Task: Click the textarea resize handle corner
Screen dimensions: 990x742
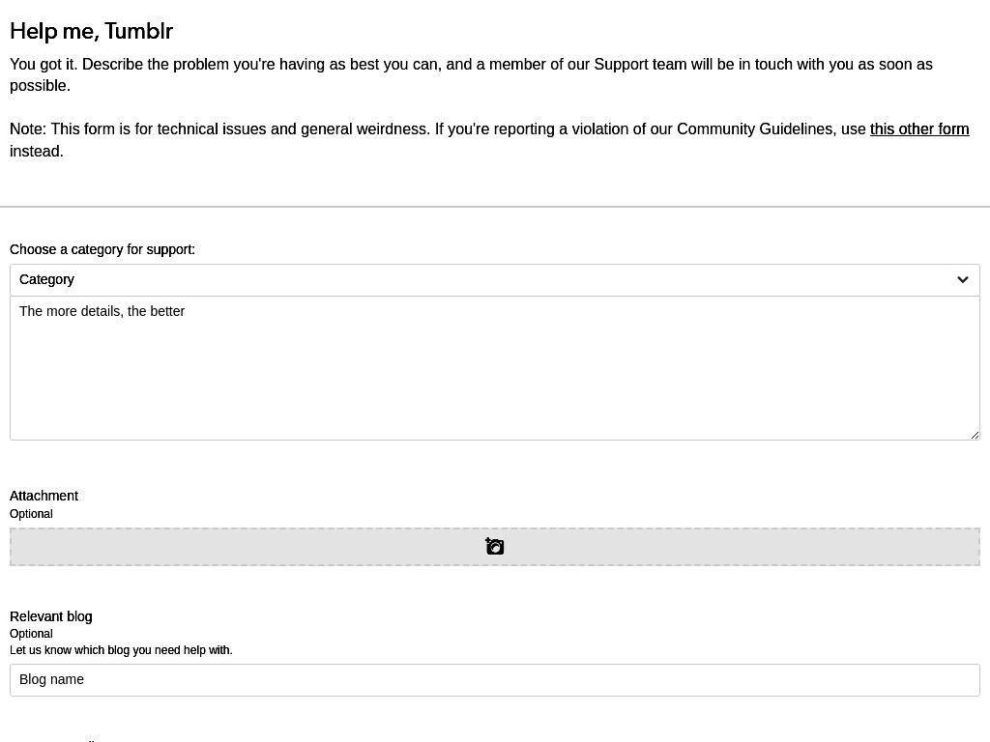Action: [x=975, y=434]
